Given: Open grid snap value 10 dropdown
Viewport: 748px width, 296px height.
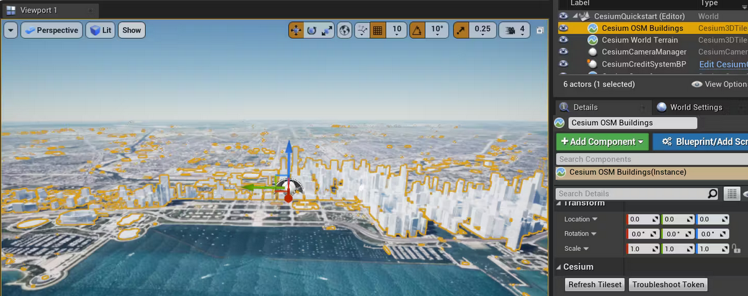Looking at the screenshot, I should 397,30.
